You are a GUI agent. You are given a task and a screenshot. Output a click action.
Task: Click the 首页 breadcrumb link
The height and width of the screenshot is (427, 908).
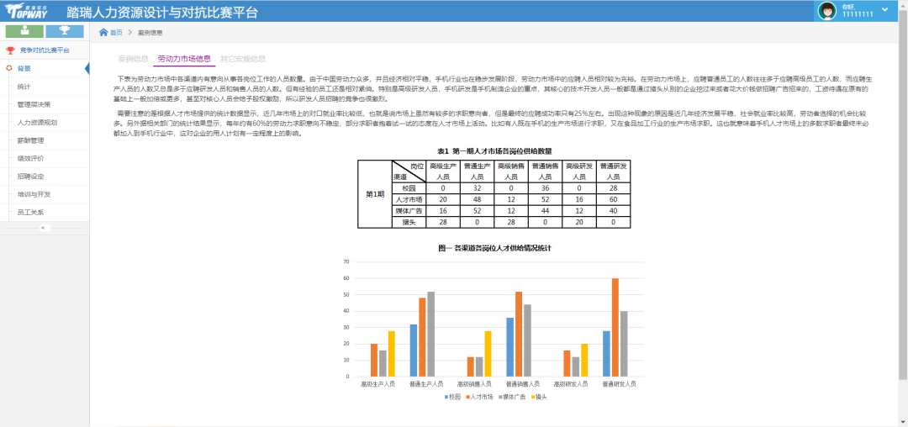[x=116, y=33]
